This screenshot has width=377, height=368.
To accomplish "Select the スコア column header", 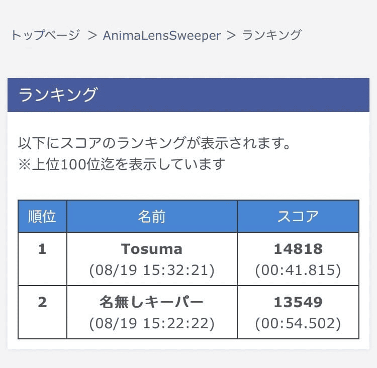I will (x=298, y=216).
